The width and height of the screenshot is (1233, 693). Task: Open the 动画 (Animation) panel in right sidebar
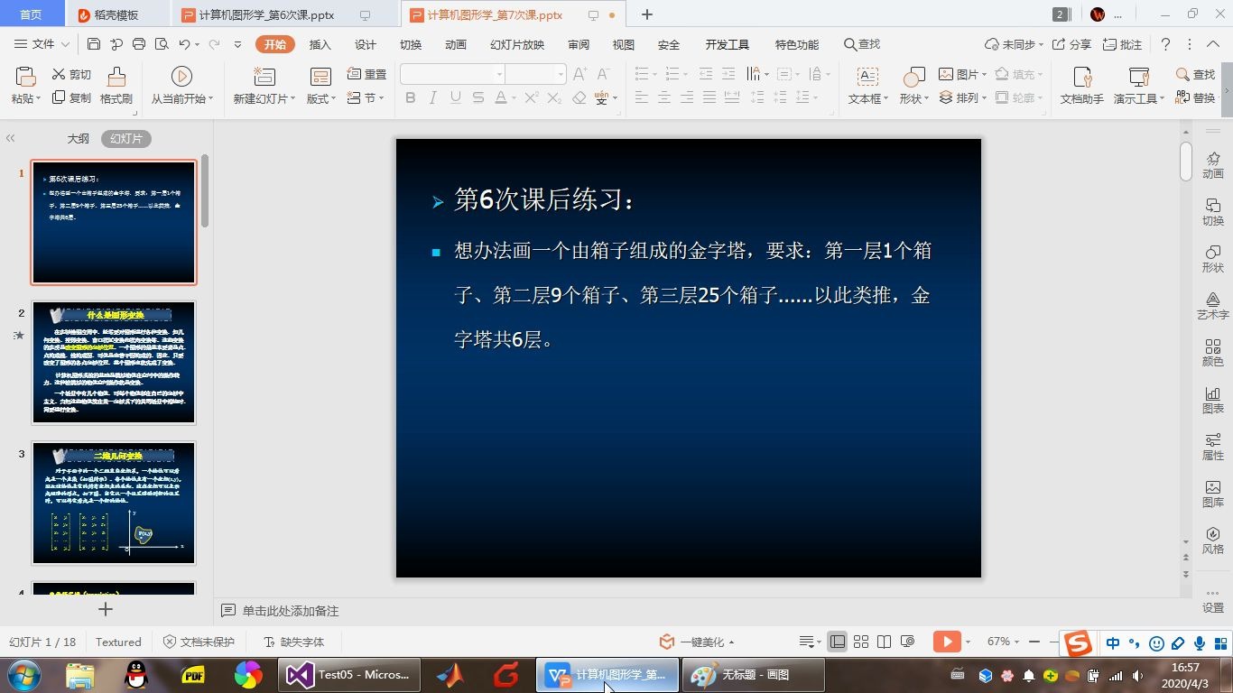1213,165
